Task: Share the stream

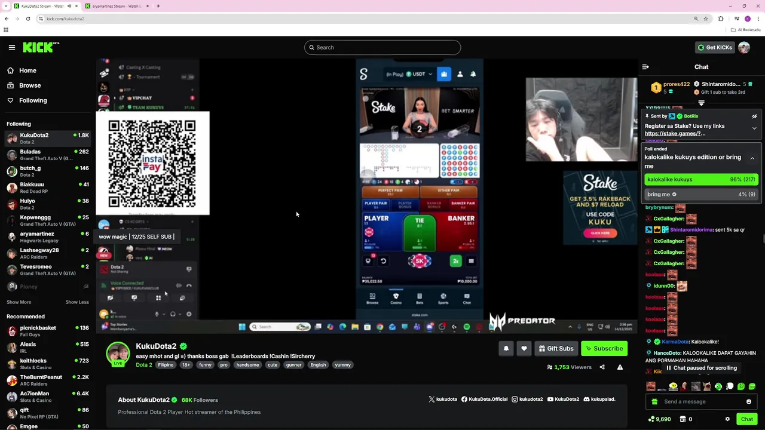Action: (x=602, y=367)
